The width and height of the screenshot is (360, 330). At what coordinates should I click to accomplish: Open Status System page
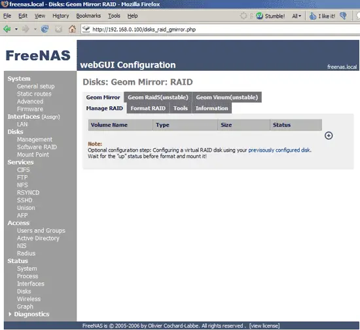27,269
